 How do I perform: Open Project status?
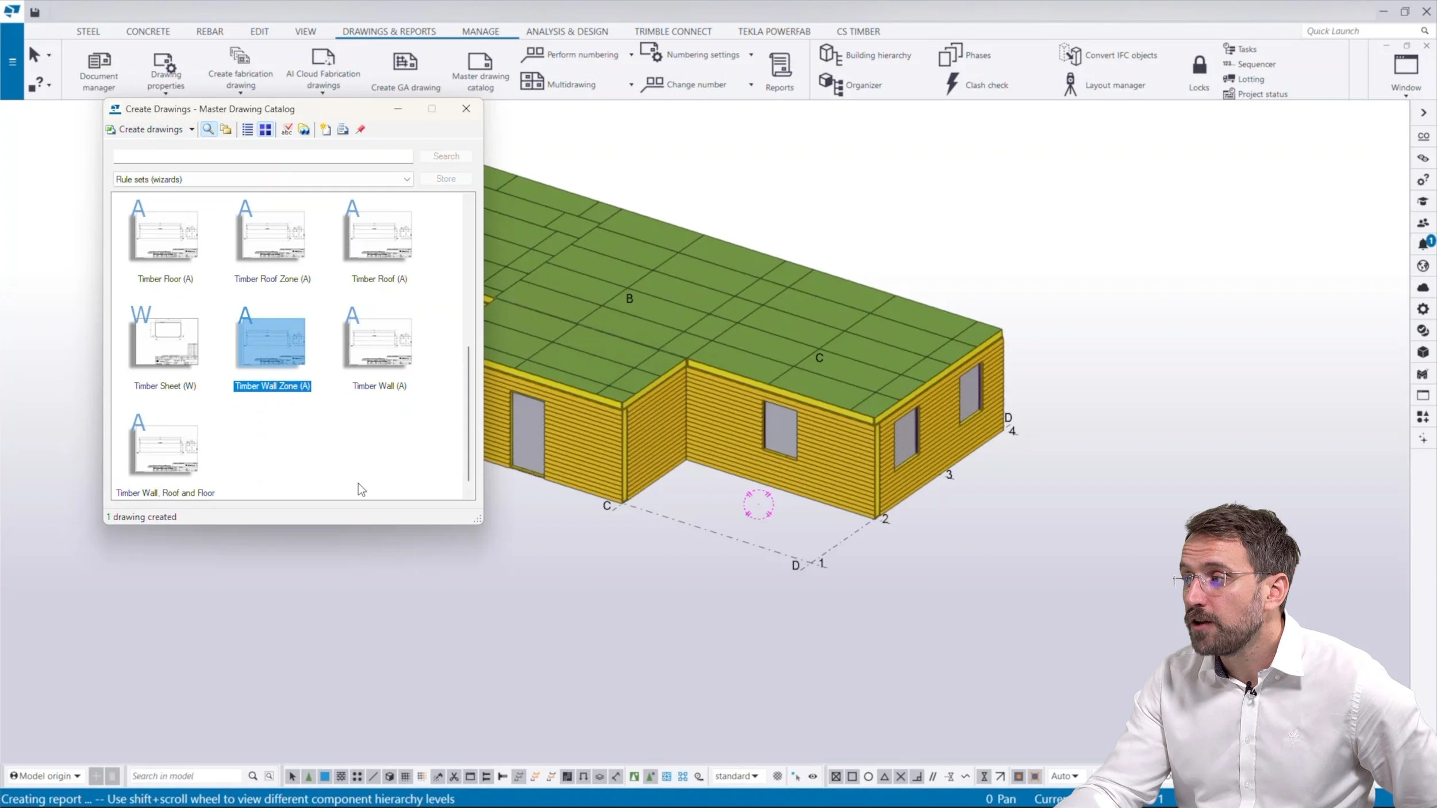click(1255, 94)
